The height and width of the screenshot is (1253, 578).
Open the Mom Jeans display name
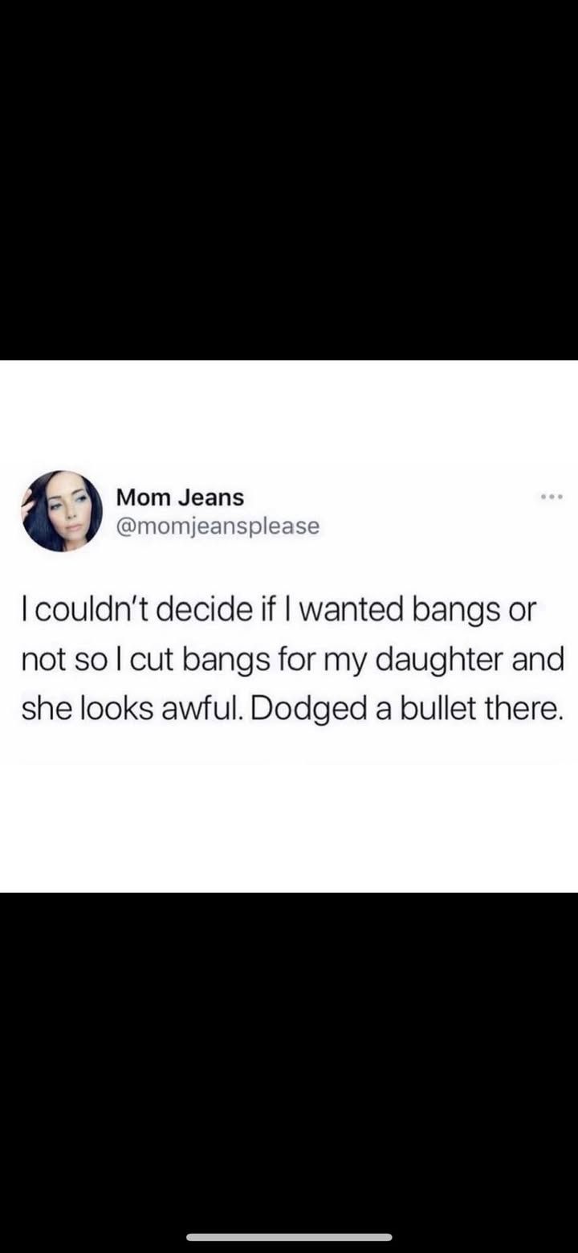(181, 498)
